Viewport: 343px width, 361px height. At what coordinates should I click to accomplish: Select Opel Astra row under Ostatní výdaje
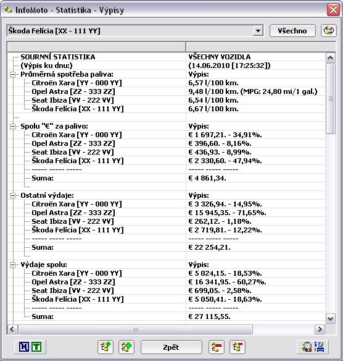[x=167, y=213]
